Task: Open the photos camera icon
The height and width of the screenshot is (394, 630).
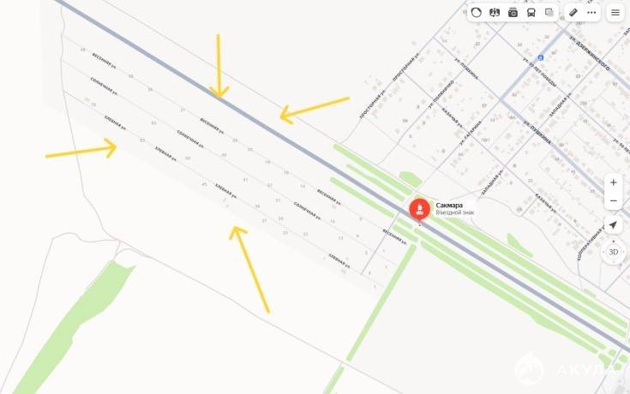Action: [513, 13]
